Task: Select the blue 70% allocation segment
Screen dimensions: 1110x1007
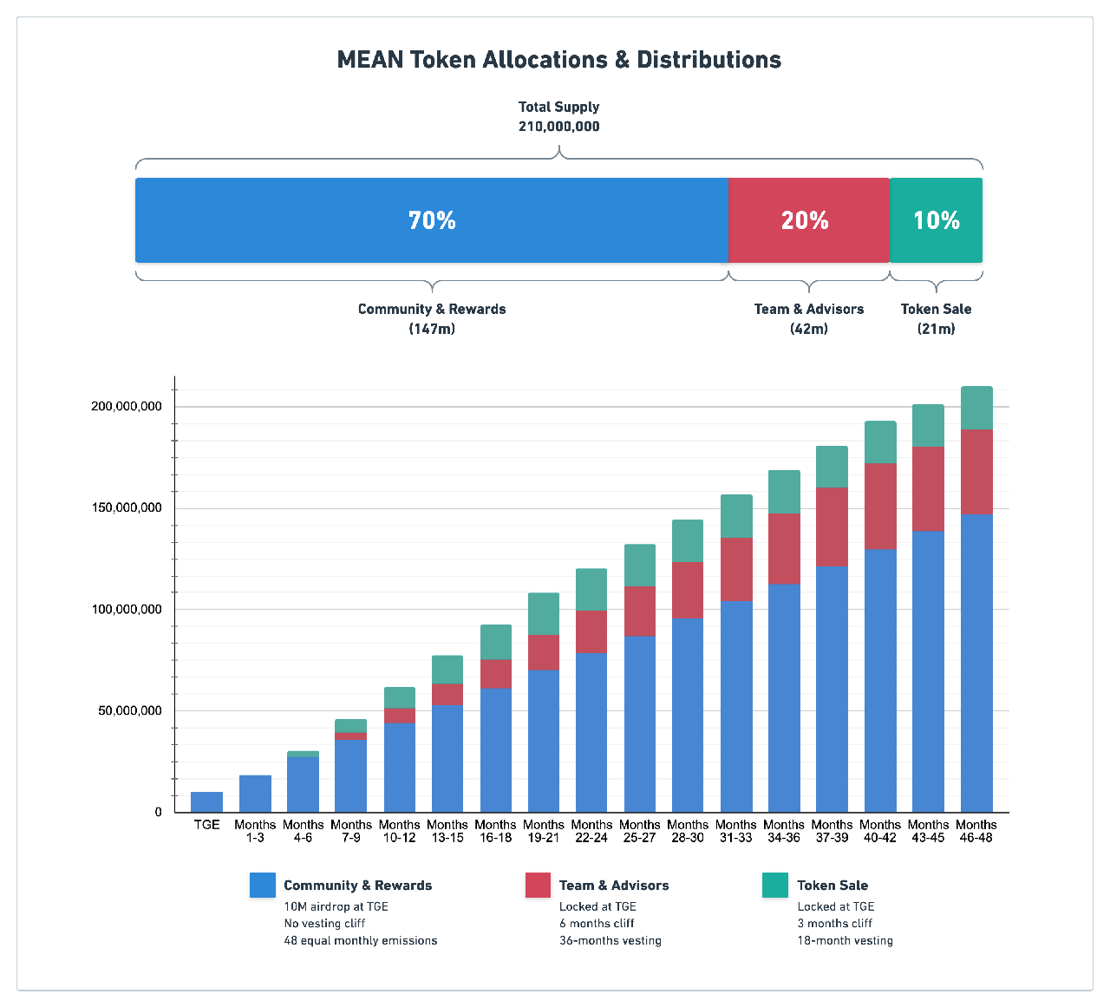Action: [432, 220]
